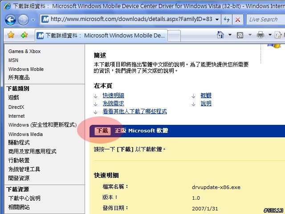The width and height of the screenshot is (285, 214).
Task: Open Games & Xbox in sidebar
Action: click(x=24, y=51)
